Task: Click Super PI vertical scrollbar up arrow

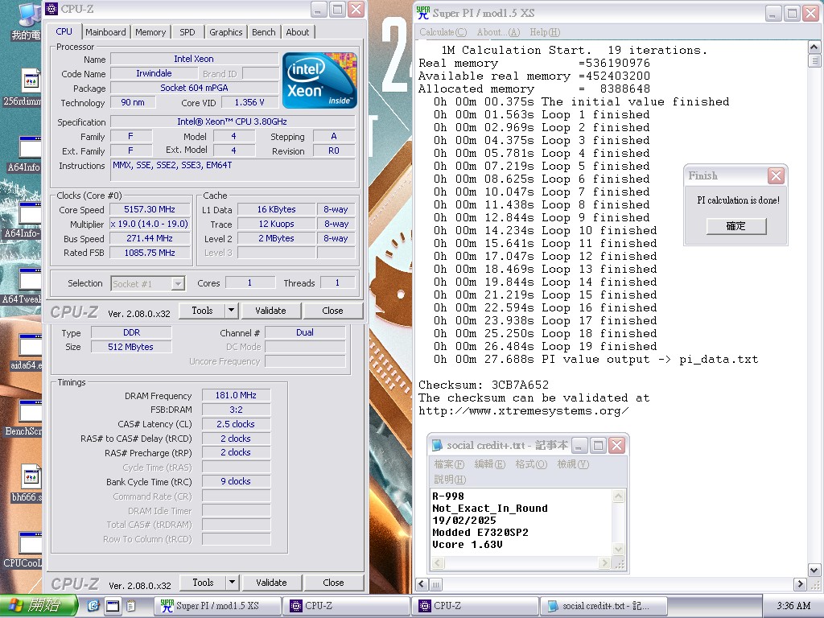Action: (814, 47)
